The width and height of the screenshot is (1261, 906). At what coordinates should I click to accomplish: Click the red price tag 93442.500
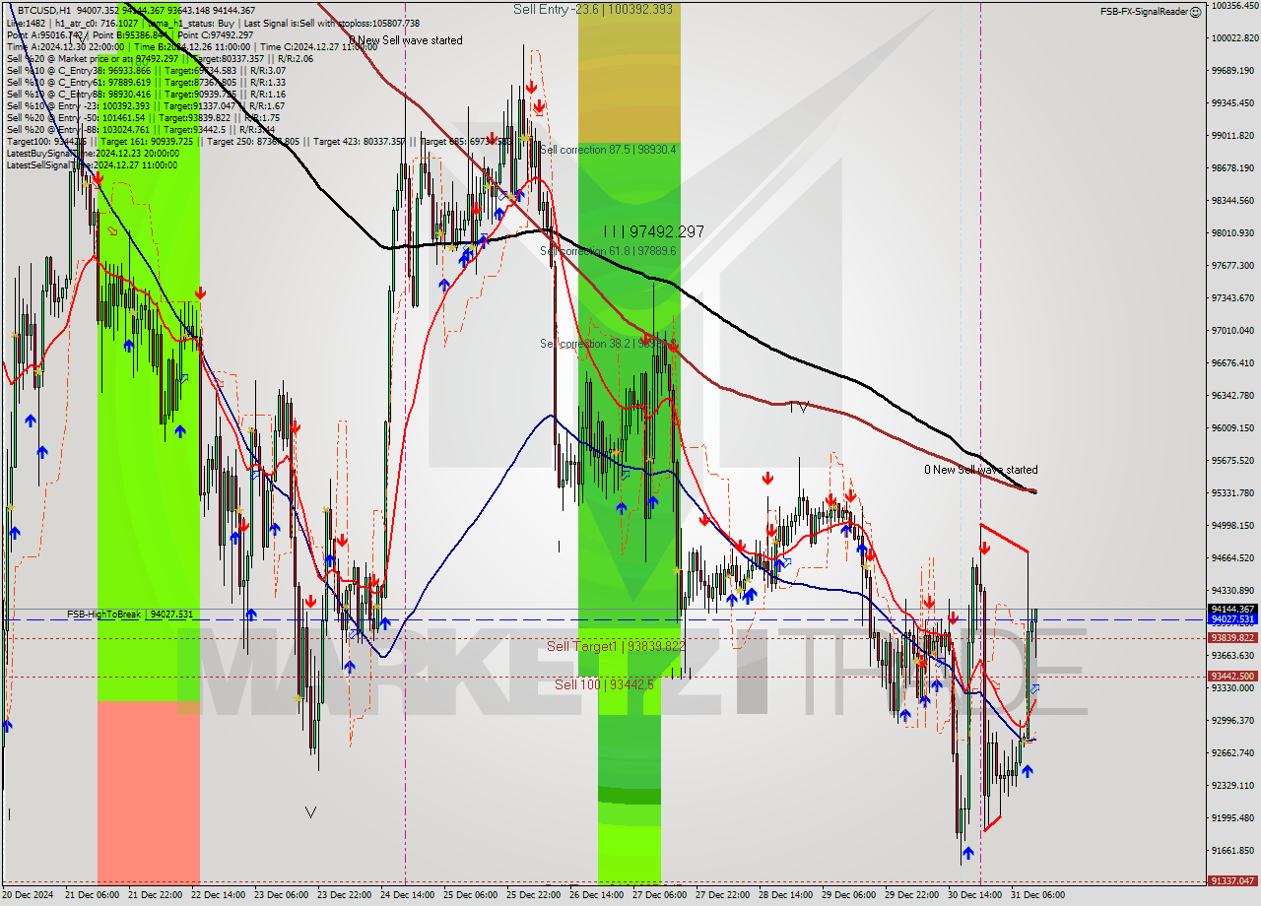pyautogui.click(x=1232, y=677)
